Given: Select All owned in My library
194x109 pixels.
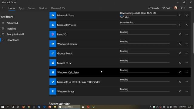Looking at the screenshot, I should 12,23.
